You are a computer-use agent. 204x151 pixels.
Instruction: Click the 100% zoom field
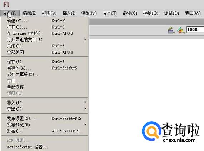(x=195, y=30)
